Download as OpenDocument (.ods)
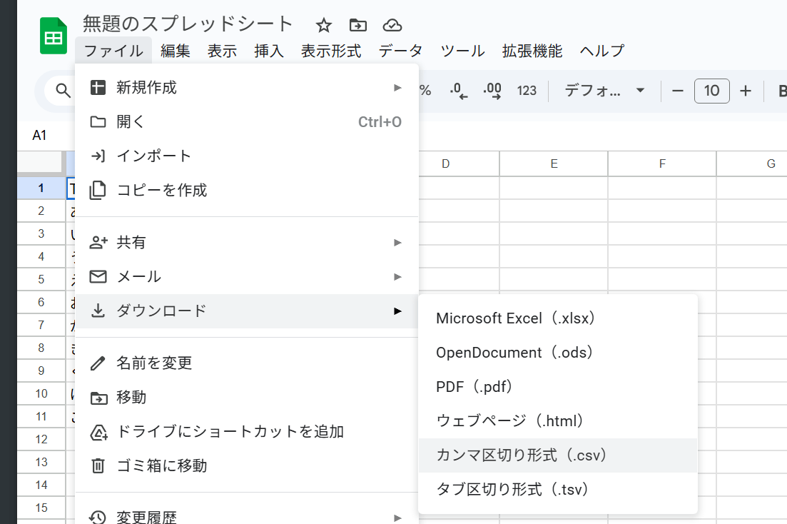This screenshot has width=787, height=524. (x=558, y=352)
